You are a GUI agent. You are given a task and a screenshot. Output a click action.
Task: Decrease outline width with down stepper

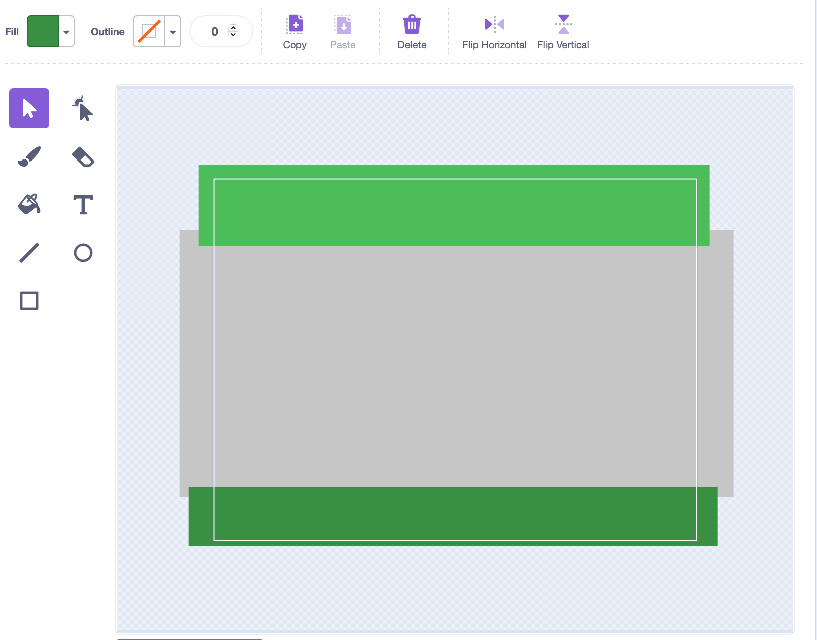click(x=233, y=35)
